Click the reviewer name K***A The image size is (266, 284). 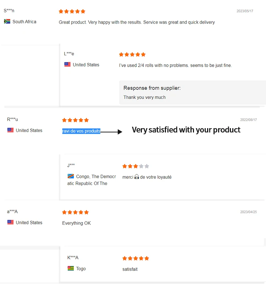coord(73,257)
